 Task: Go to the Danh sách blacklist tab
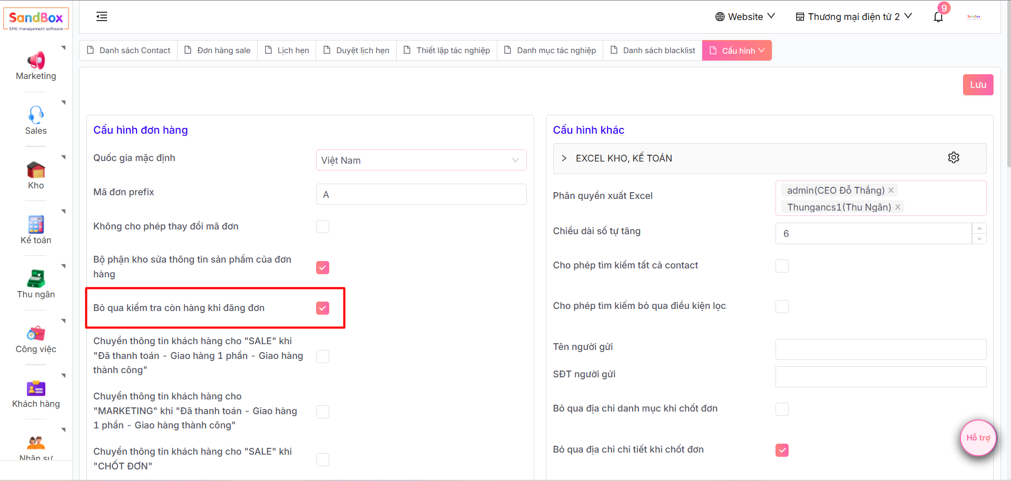[x=653, y=51]
